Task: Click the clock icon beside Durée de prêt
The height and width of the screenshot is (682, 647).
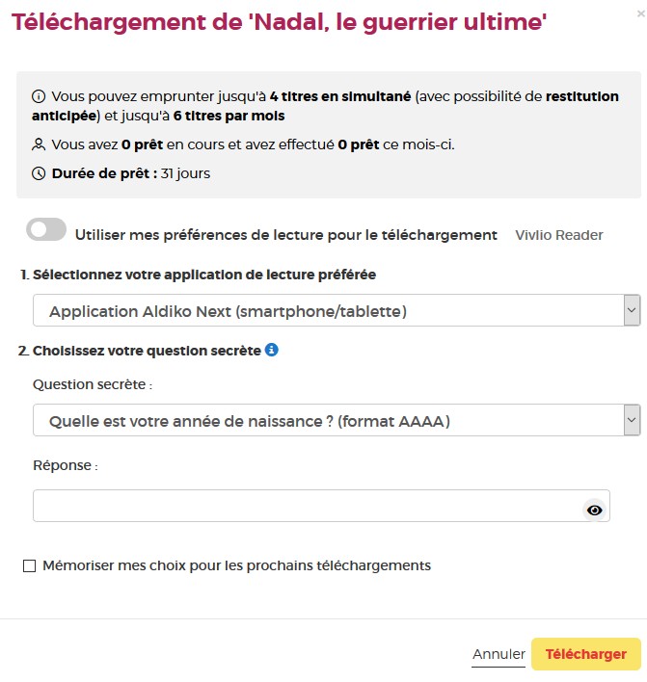Action: (39, 174)
